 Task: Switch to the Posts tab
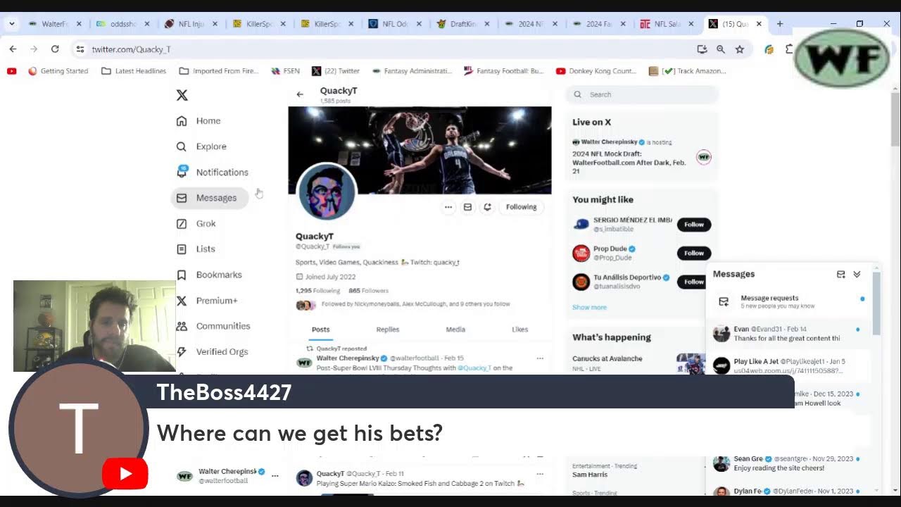point(320,330)
